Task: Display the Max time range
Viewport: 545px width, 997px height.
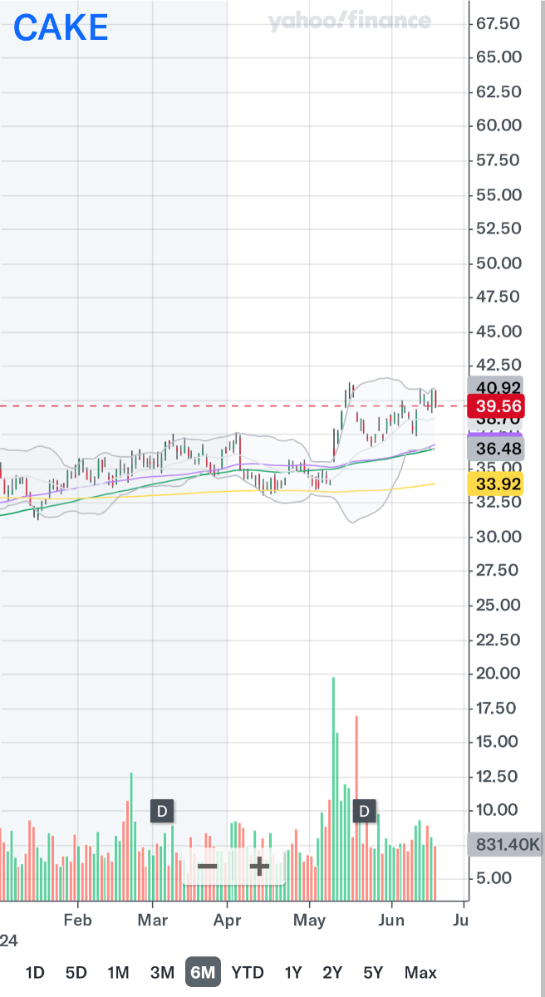Action: click(420, 972)
